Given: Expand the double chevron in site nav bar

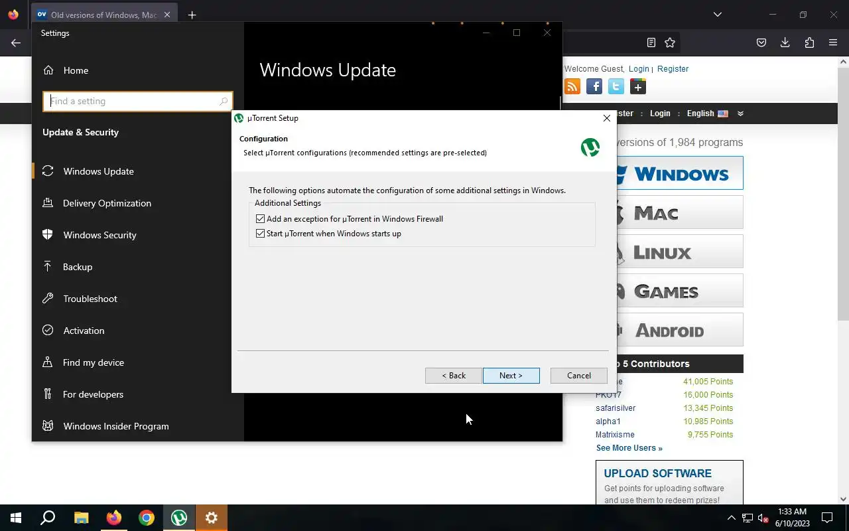Looking at the screenshot, I should point(740,114).
